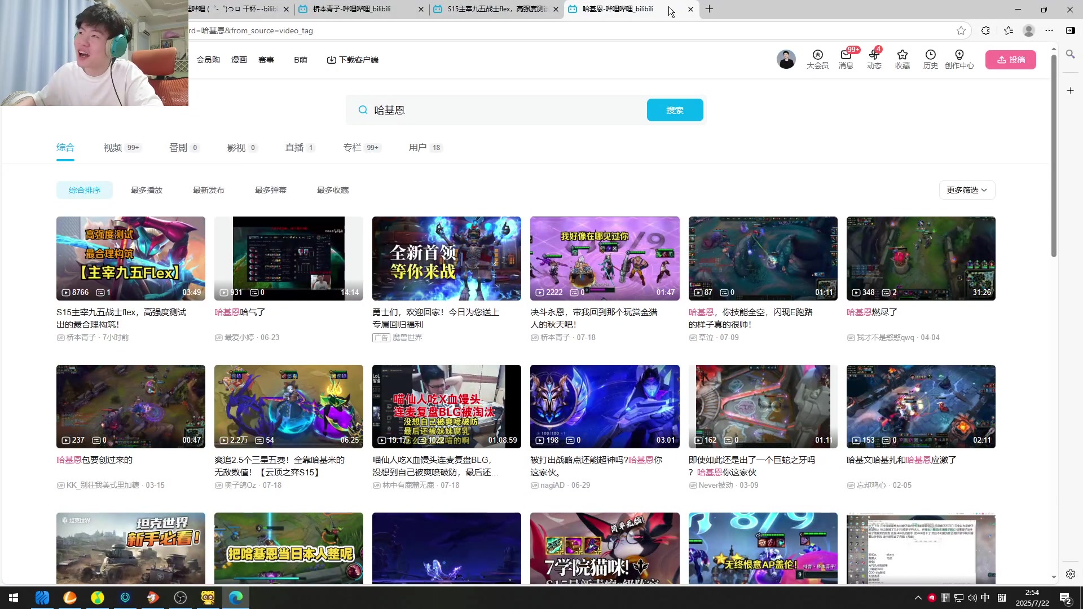Open browser favorites list icon
This screenshot has width=1083, height=609.
pos(1009,30)
